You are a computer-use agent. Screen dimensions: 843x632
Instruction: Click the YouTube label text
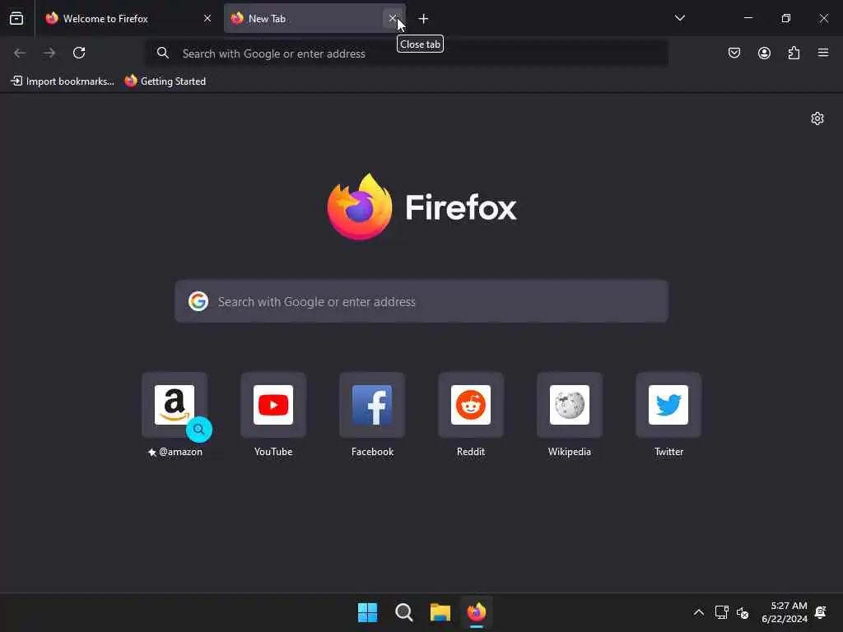point(273,452)
